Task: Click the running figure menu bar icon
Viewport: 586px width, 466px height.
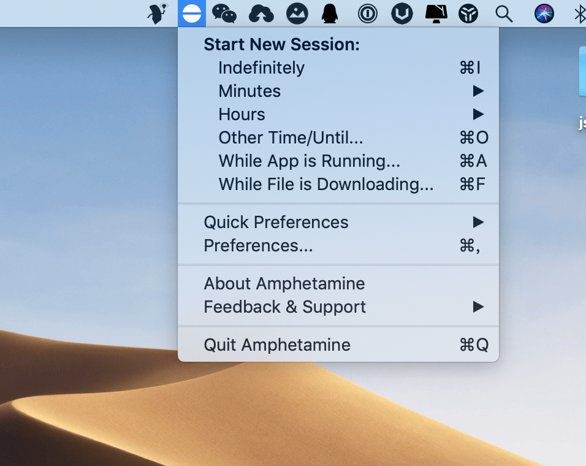Action: point(158,13)
